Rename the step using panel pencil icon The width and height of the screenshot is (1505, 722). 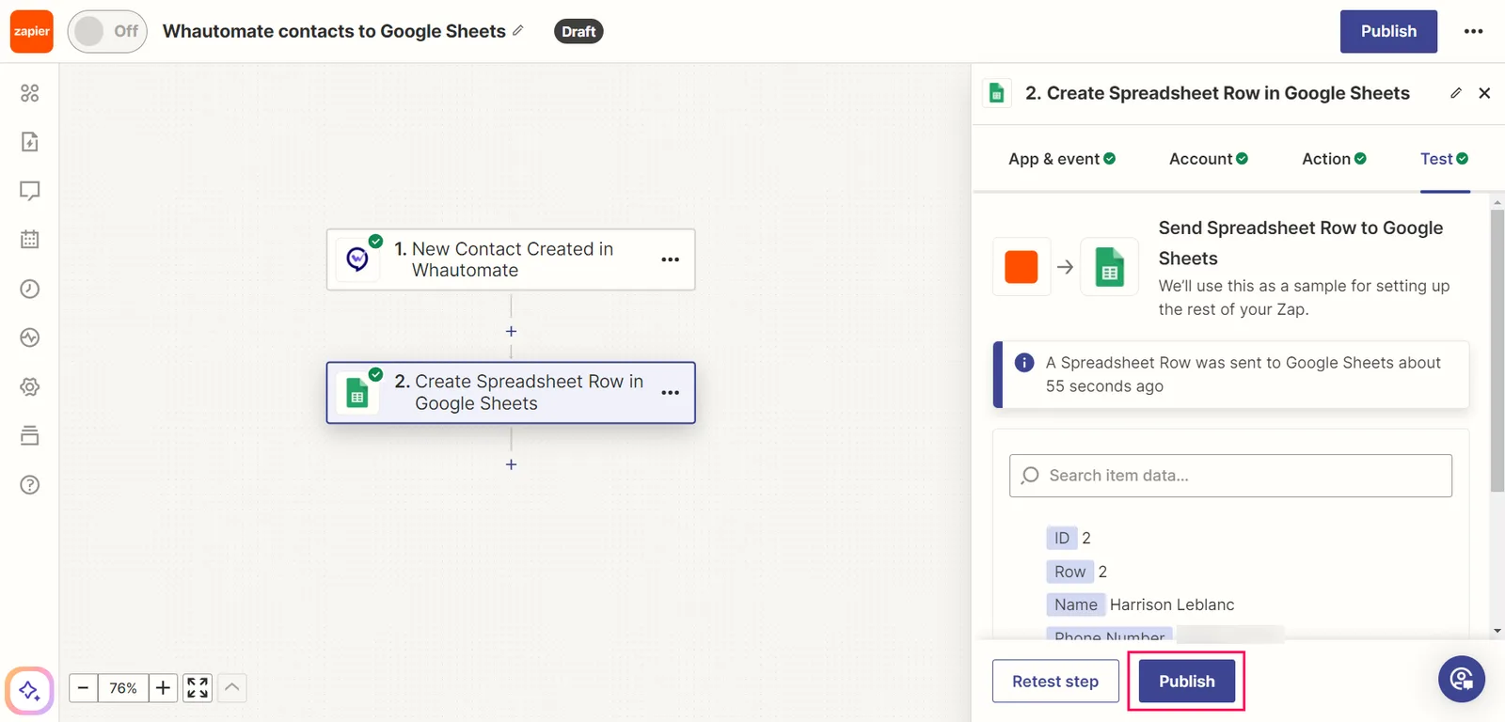(x=1456, y=93)
